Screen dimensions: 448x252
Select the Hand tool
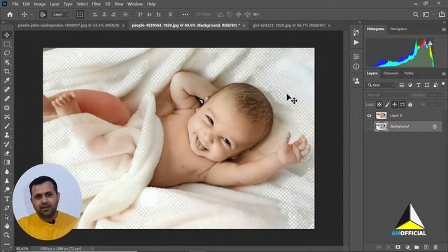click(x=7, y=226)
